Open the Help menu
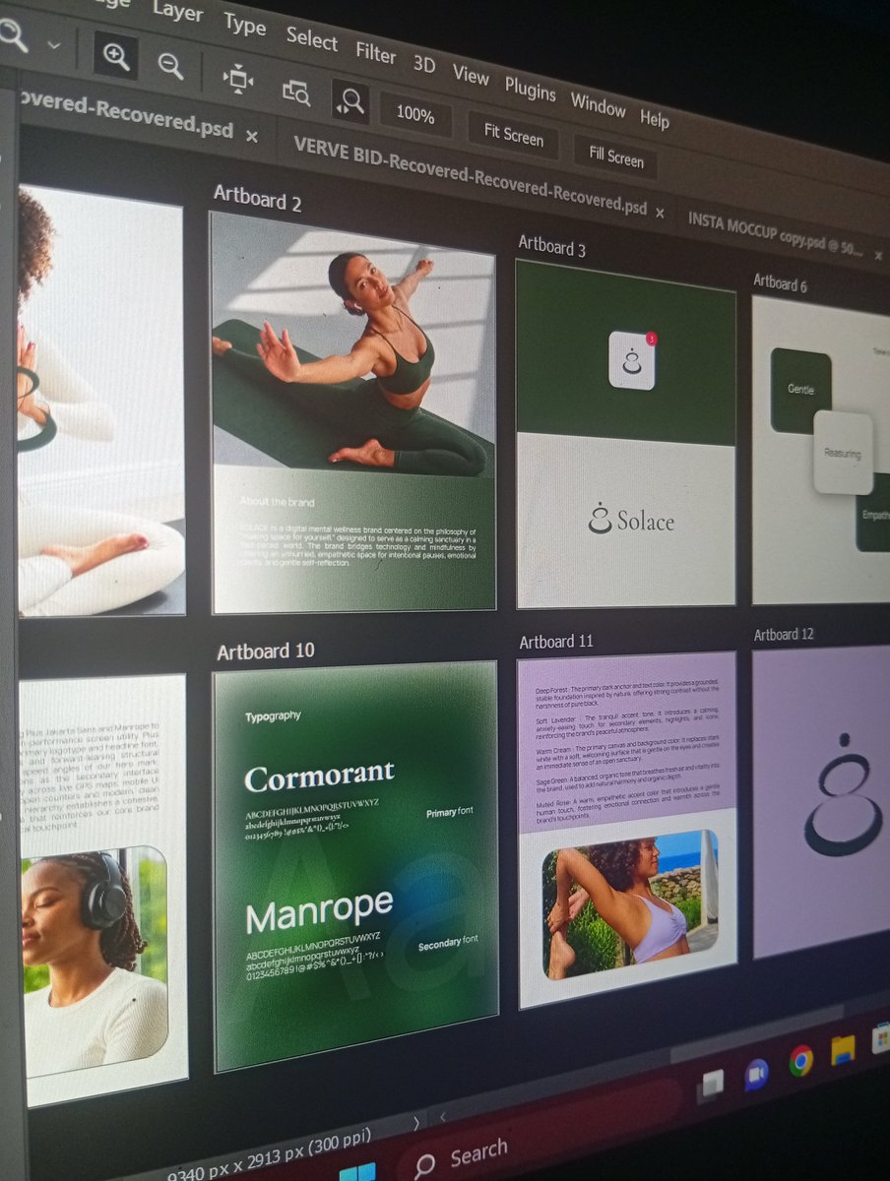Viewport: 890px width, 1181px height. pyautogui.click(x=655, y=118)
